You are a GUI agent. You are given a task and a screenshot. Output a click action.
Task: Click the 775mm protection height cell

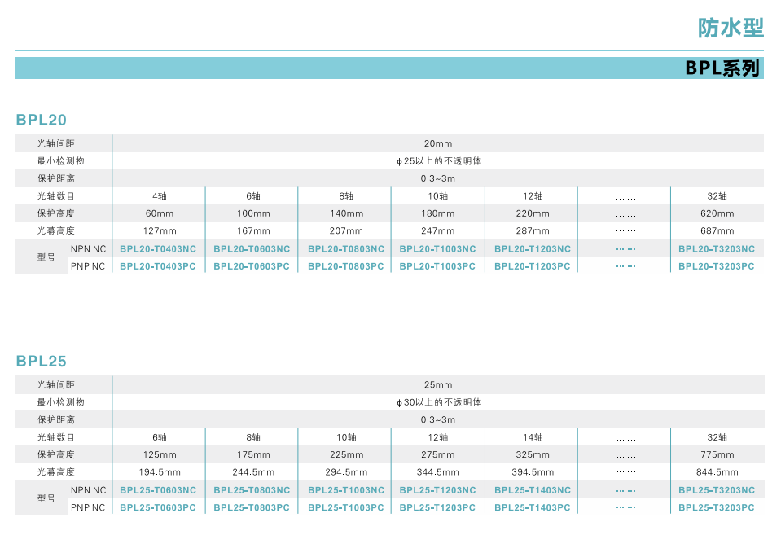(717, 454)
